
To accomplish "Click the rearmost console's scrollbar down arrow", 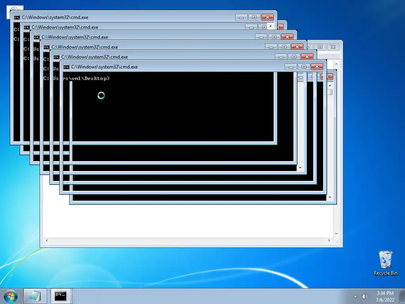I will (x=330, y=198).
